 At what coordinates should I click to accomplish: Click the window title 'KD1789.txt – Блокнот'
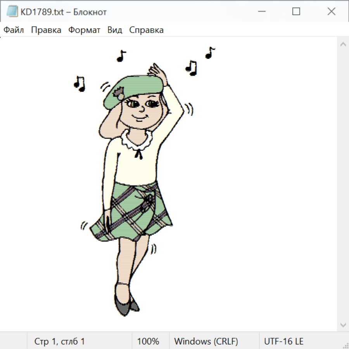(x=64, y=12)
